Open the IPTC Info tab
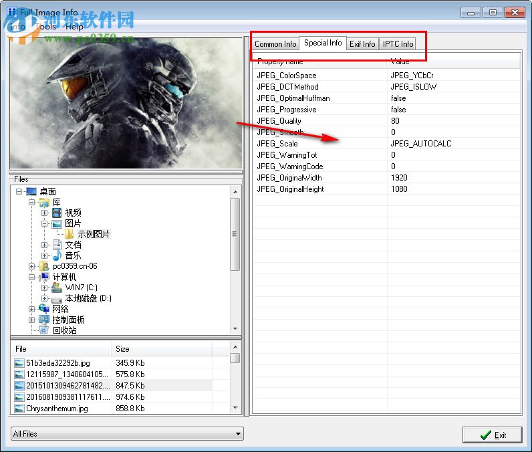Screen dimensions: 532x452 (398, 44)
